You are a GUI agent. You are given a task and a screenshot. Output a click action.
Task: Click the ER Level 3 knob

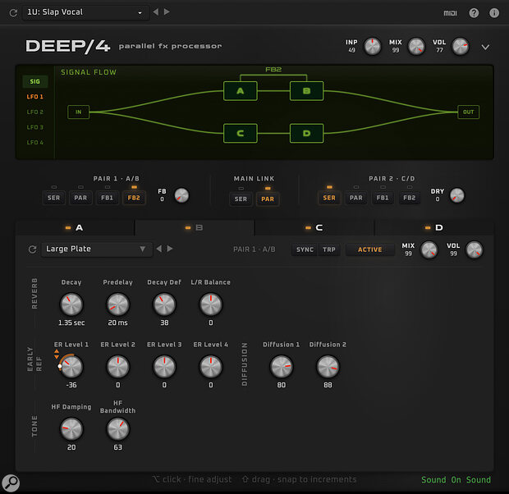pyautogui.click(x=164, y=367)
